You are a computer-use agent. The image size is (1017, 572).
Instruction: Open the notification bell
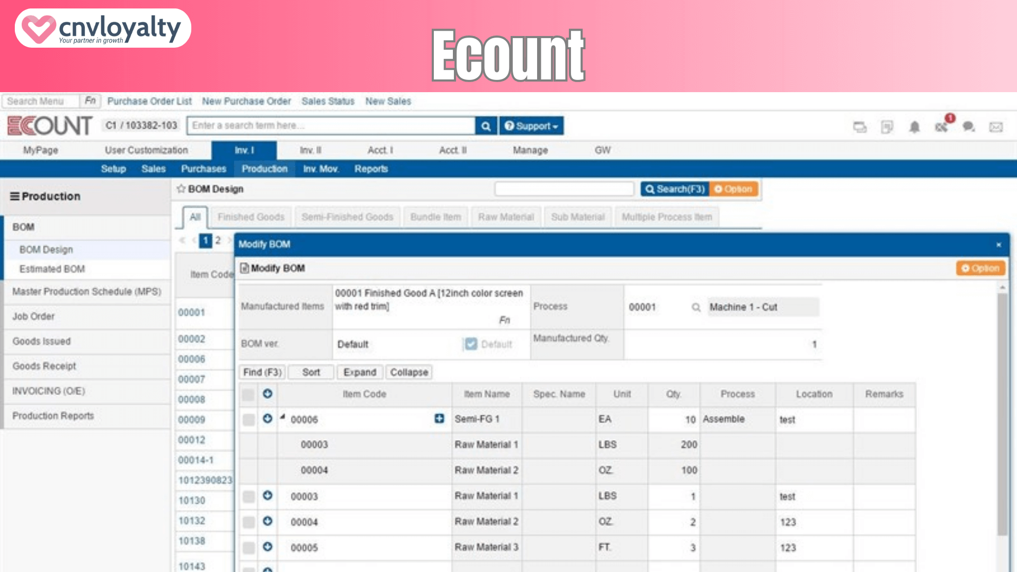pos(914,127)
